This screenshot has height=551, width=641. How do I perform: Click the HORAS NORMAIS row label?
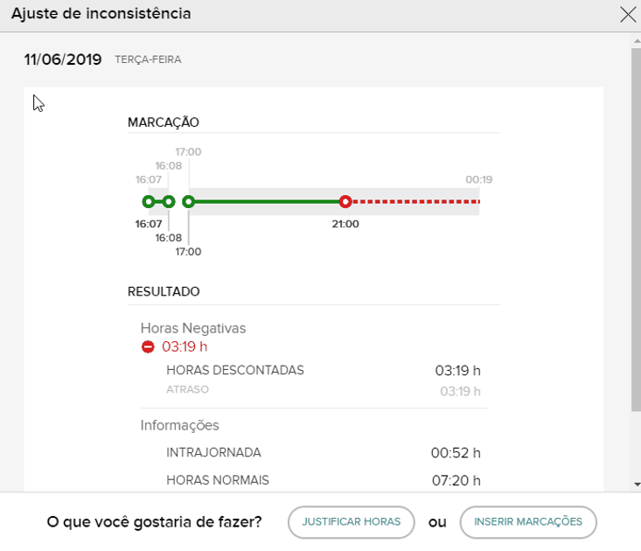(218, 480)
